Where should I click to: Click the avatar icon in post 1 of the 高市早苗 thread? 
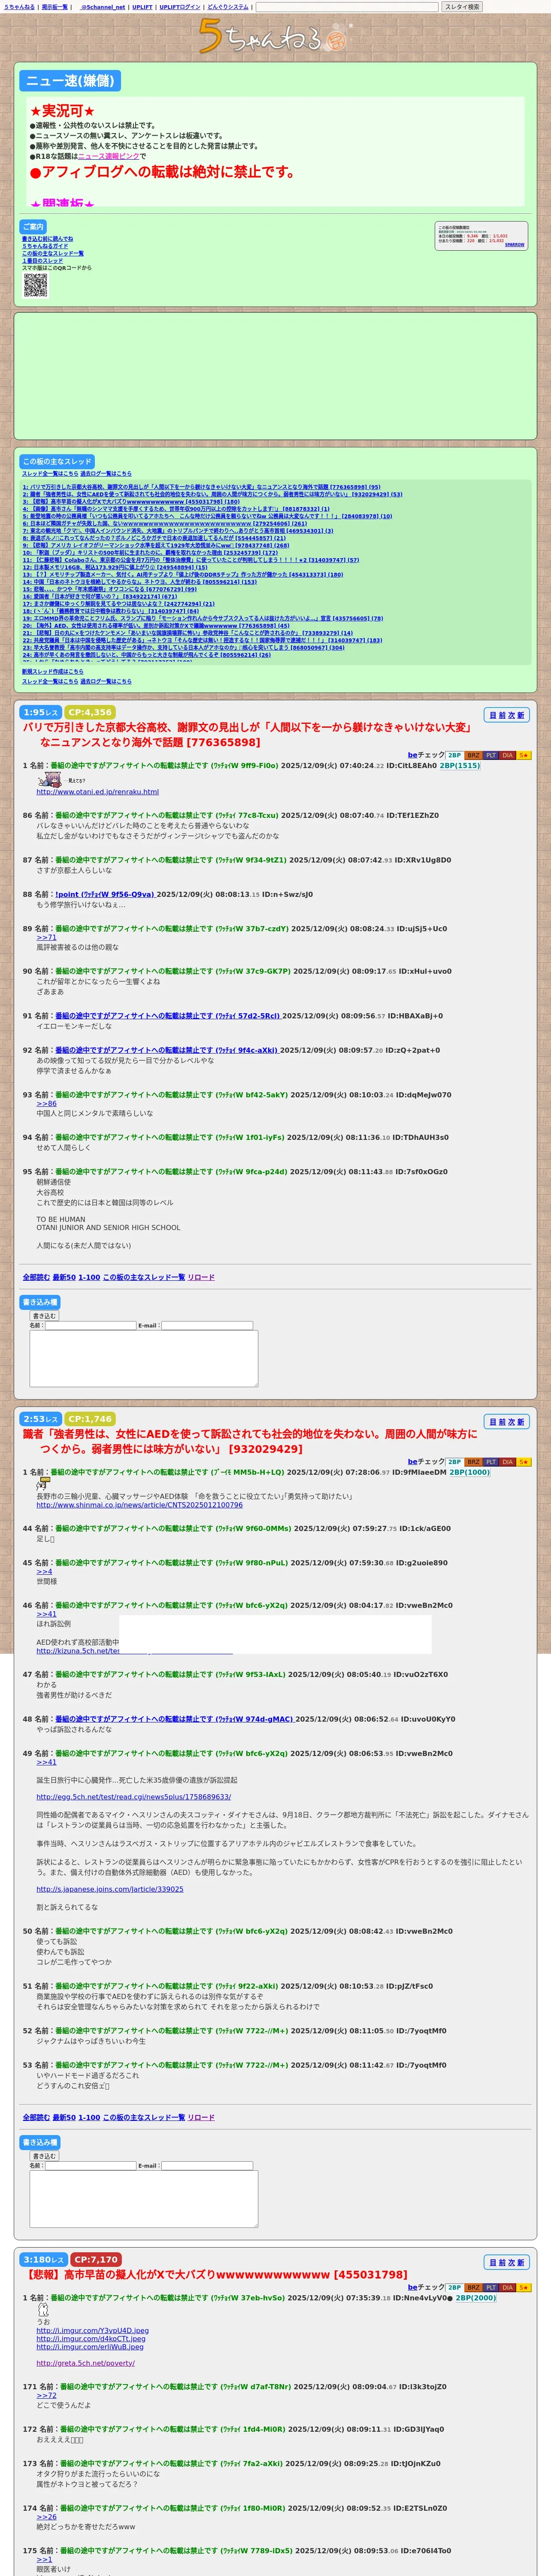click(43, 2309)
